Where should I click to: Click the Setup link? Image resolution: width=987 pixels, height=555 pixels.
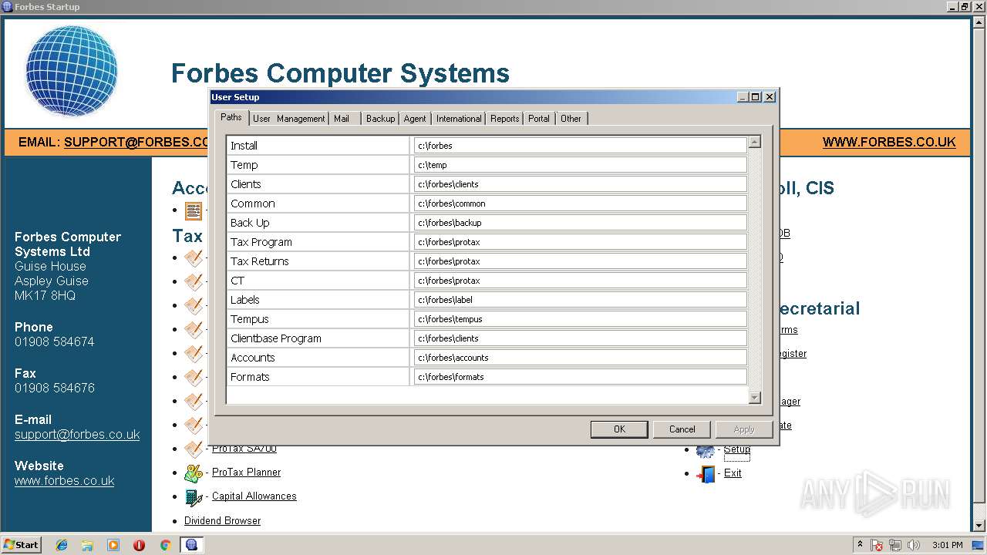pos(736,449)
